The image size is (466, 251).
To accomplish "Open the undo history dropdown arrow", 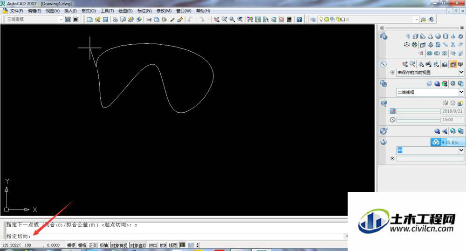I will (x=196, y=19).
